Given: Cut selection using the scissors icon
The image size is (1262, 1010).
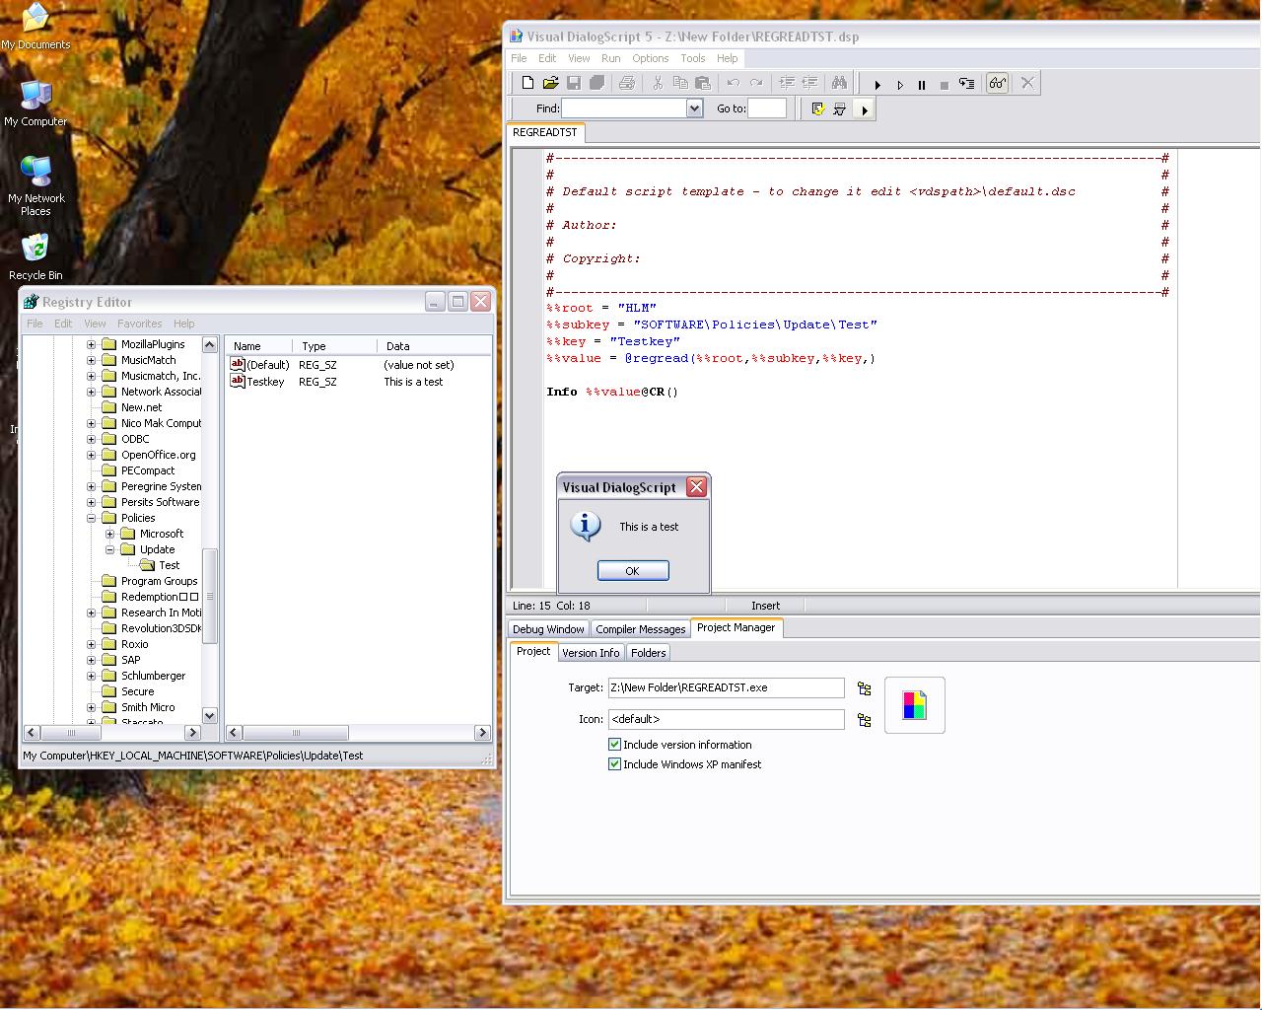Looking at the screenshot, I should [658, 84].
